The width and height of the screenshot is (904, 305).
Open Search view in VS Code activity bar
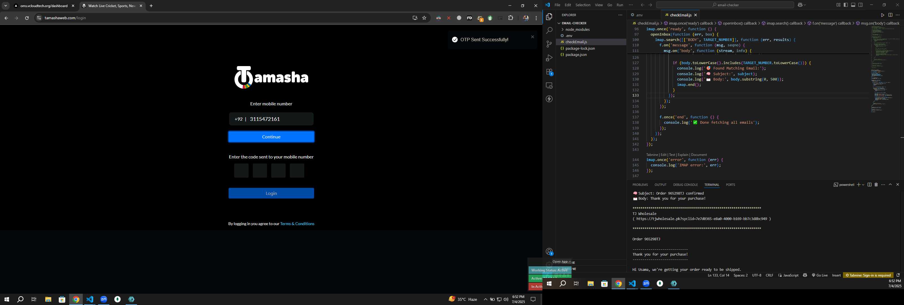(x=549, y=30)
